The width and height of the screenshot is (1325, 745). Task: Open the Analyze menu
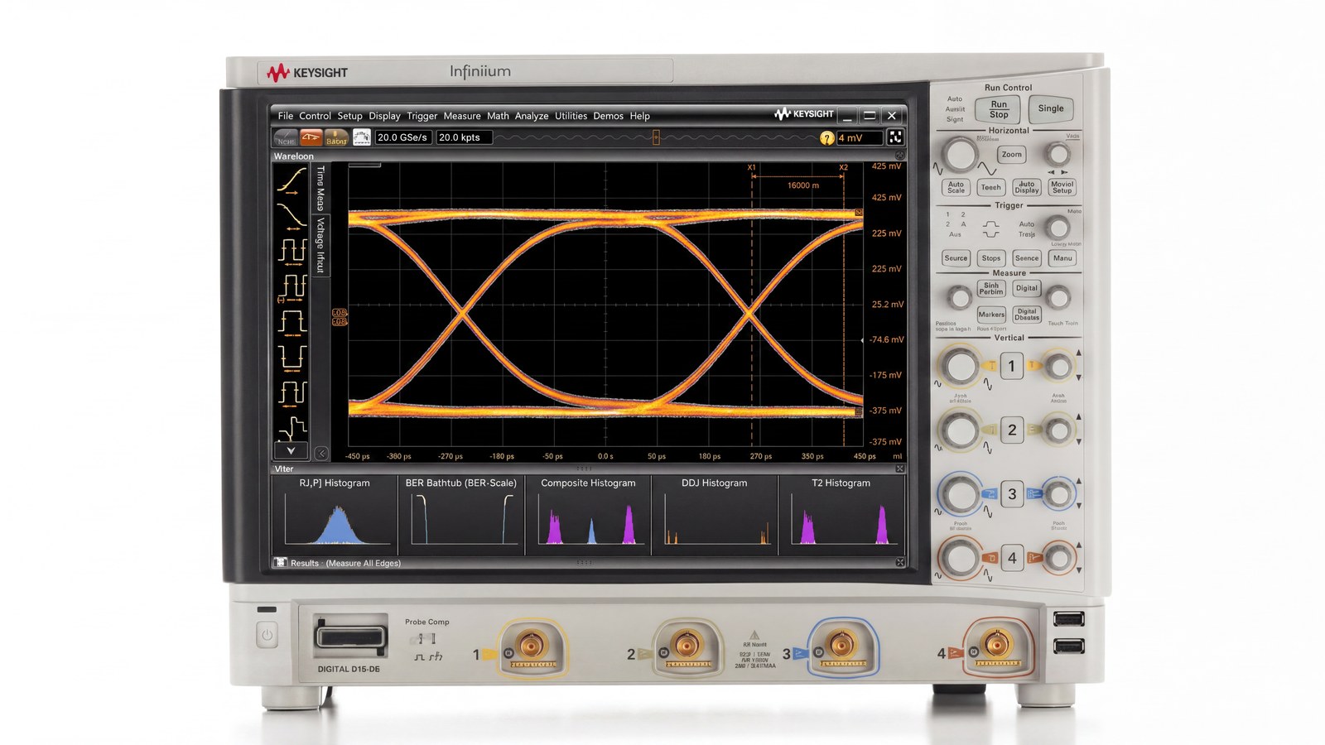point(532,116)
